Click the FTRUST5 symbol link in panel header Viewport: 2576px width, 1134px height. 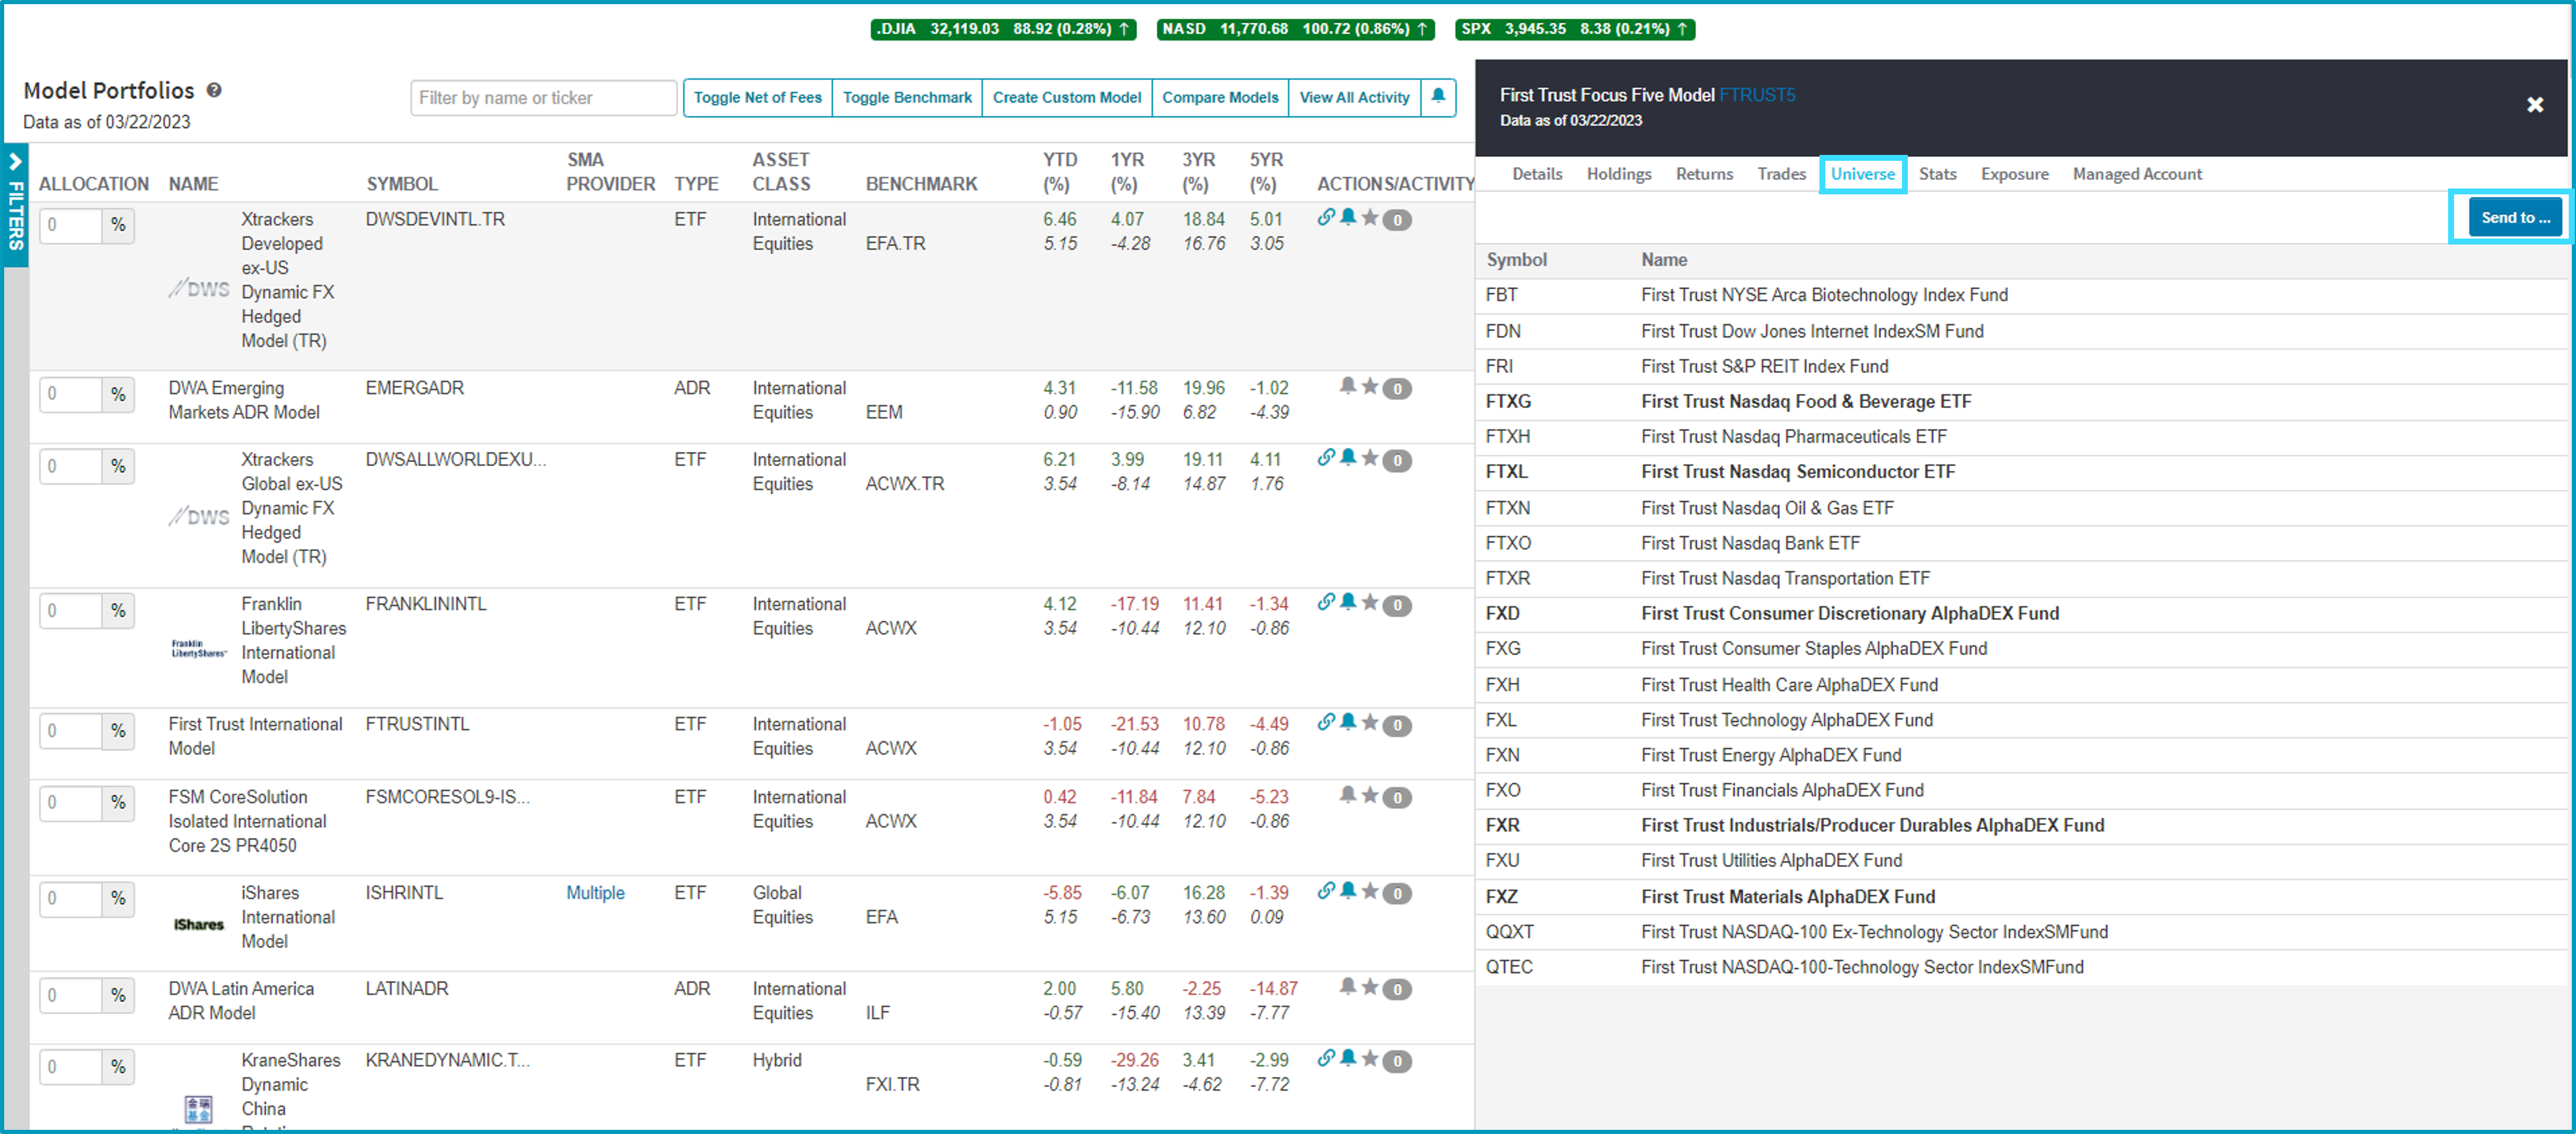coord(1757,95)
